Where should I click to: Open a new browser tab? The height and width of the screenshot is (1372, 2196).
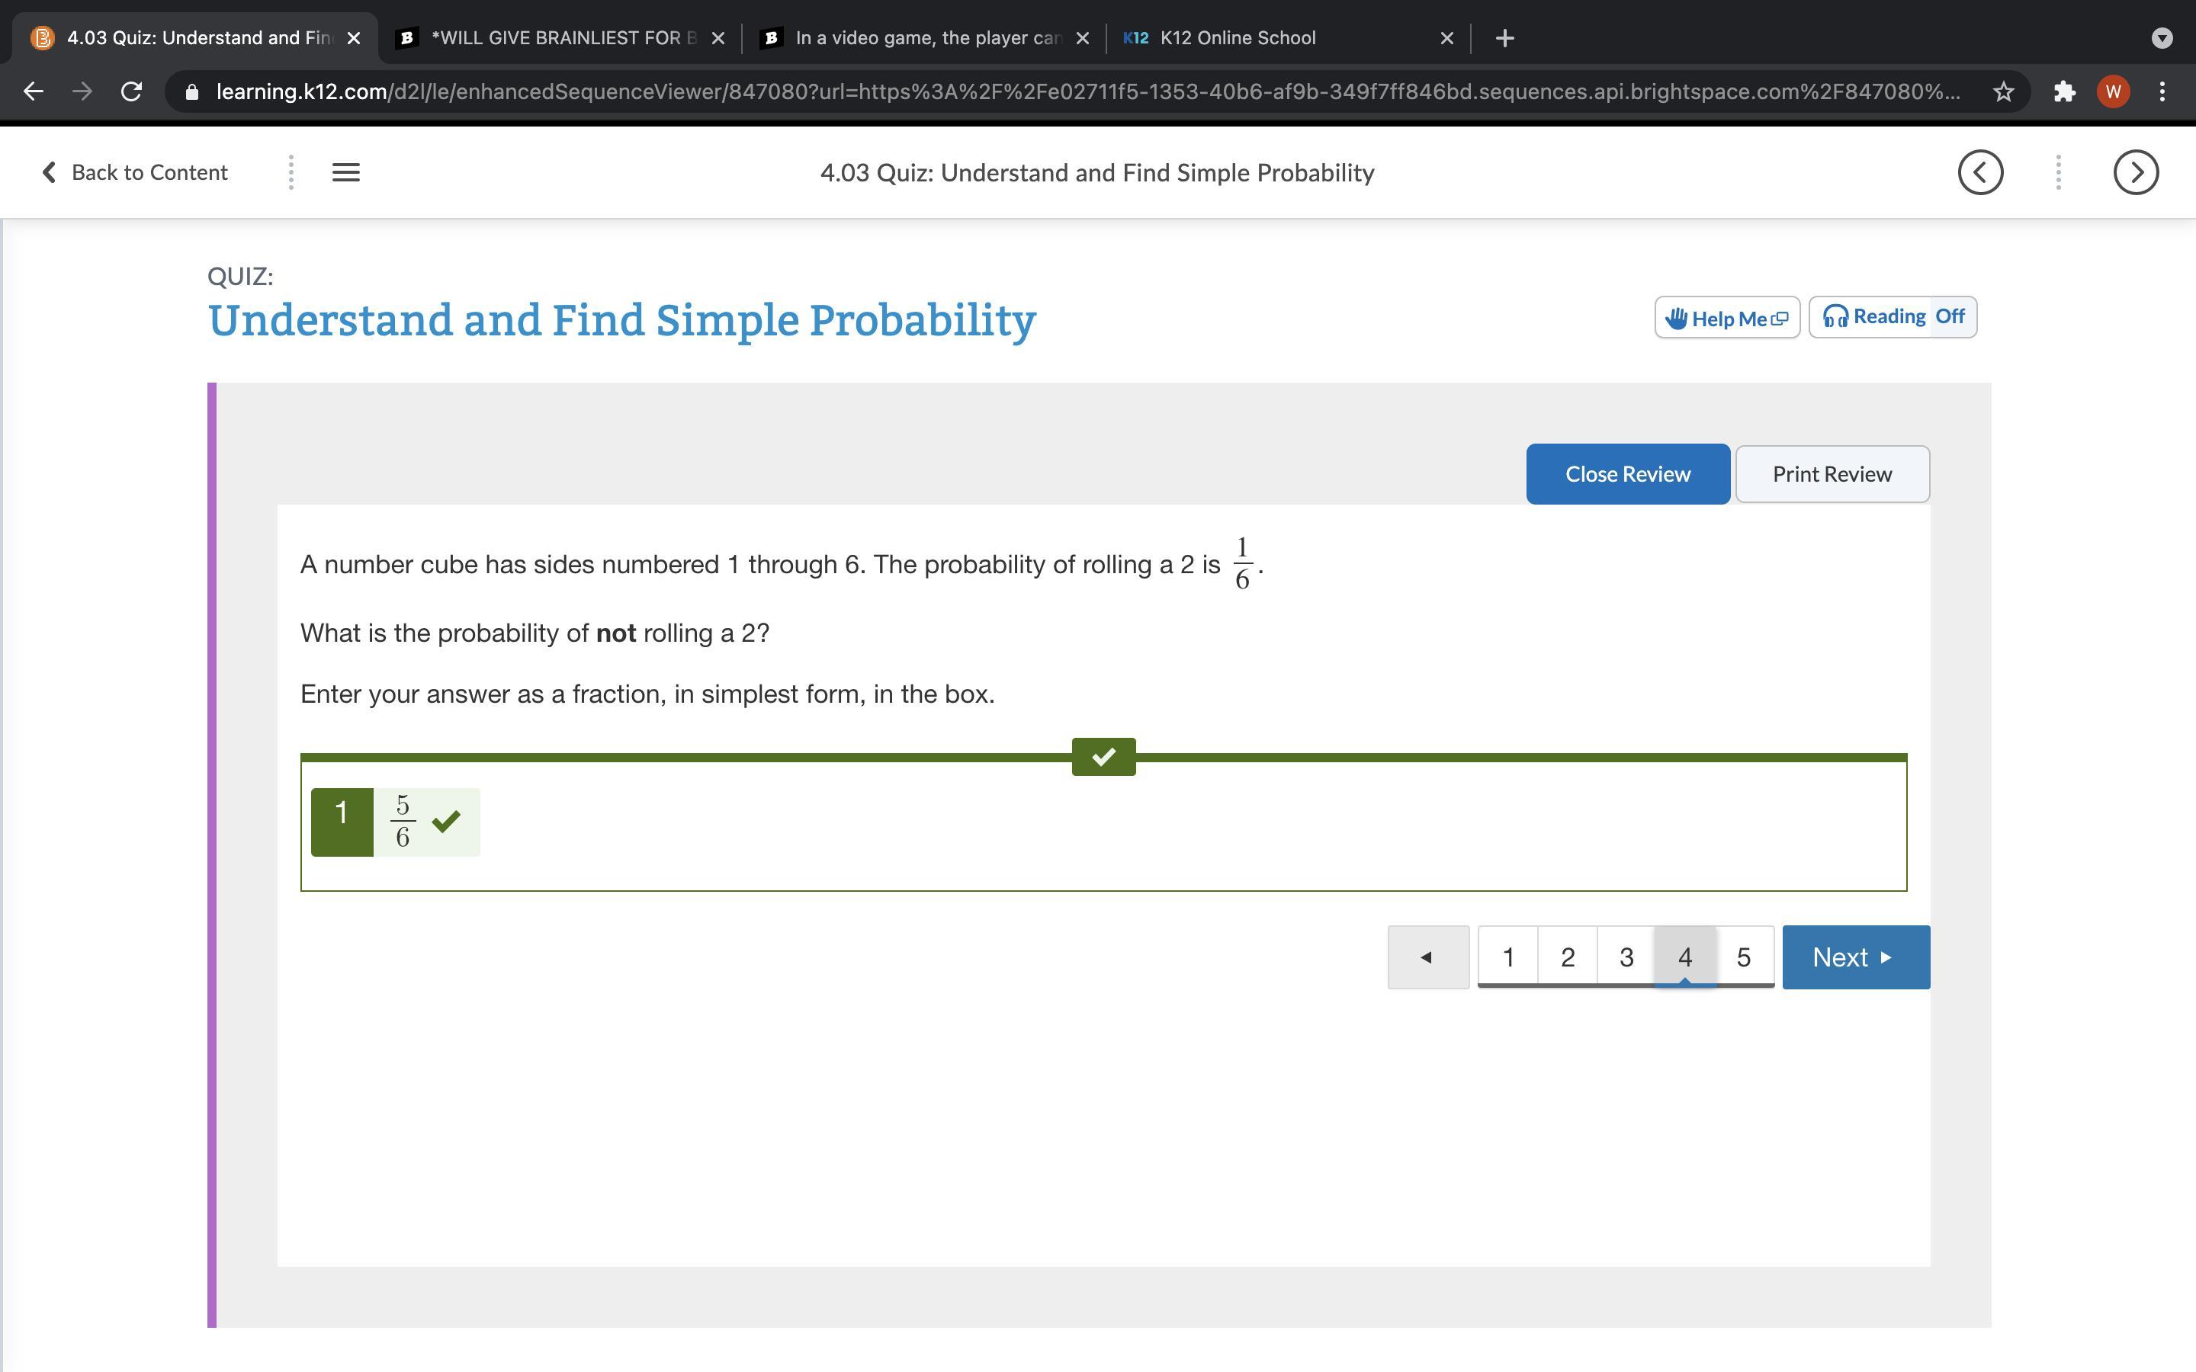click(x=1504, y=38)
